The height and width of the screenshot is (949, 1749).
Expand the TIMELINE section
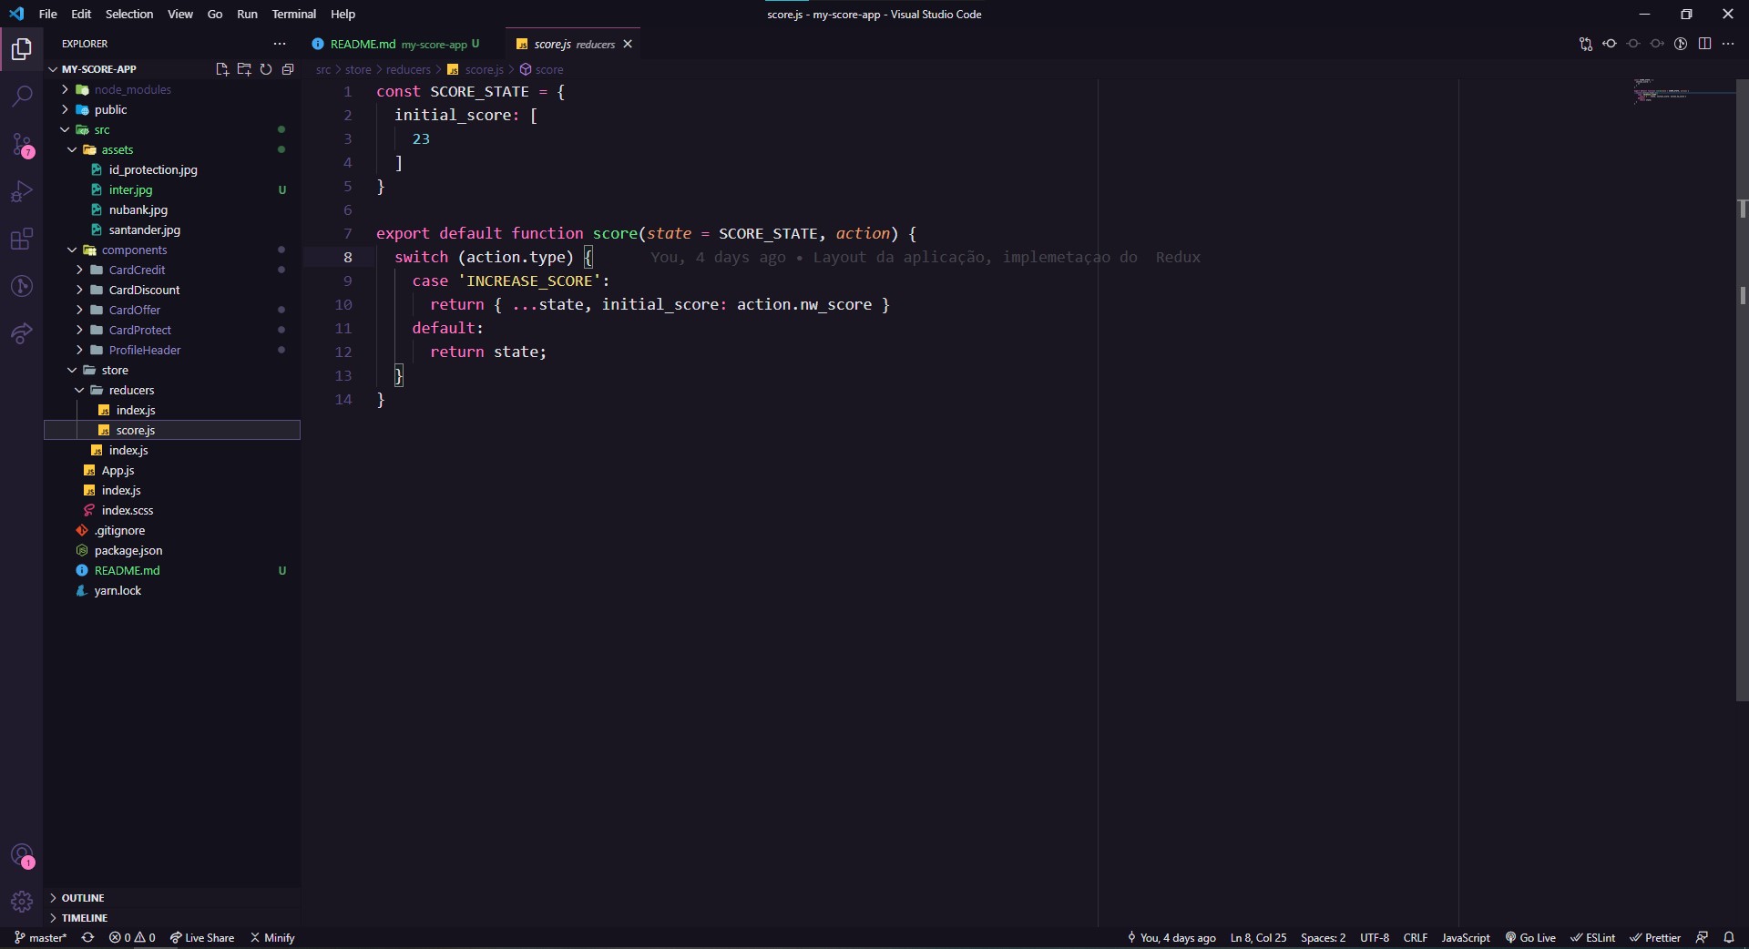(172, 918)
